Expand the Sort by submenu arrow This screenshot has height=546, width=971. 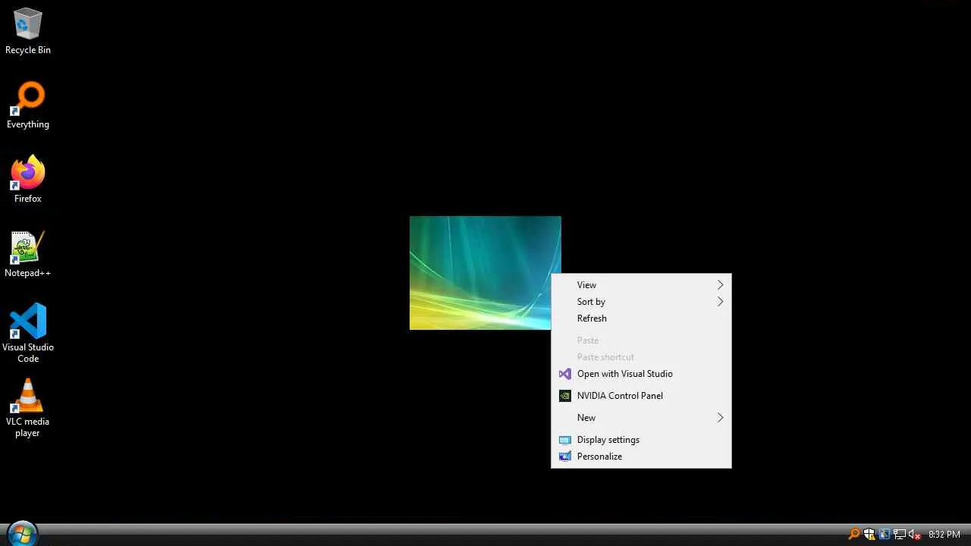point(720,302)
